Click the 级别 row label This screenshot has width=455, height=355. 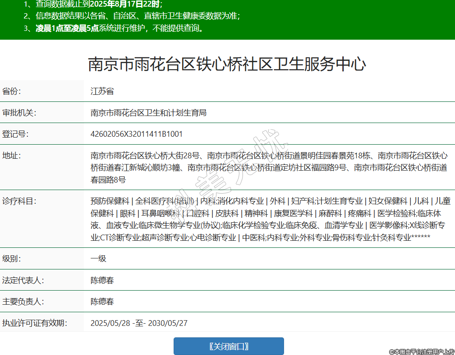(x=12, y=258)
